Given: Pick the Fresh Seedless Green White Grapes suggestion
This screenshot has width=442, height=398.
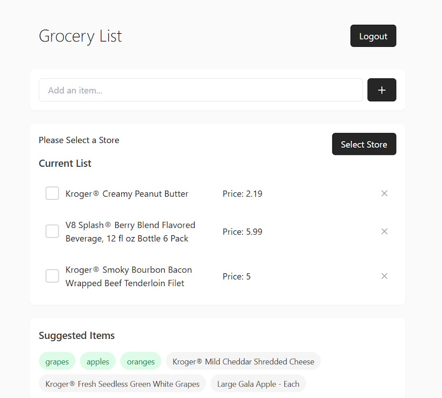Looking at the screenshot, I should tap(122, 383).
